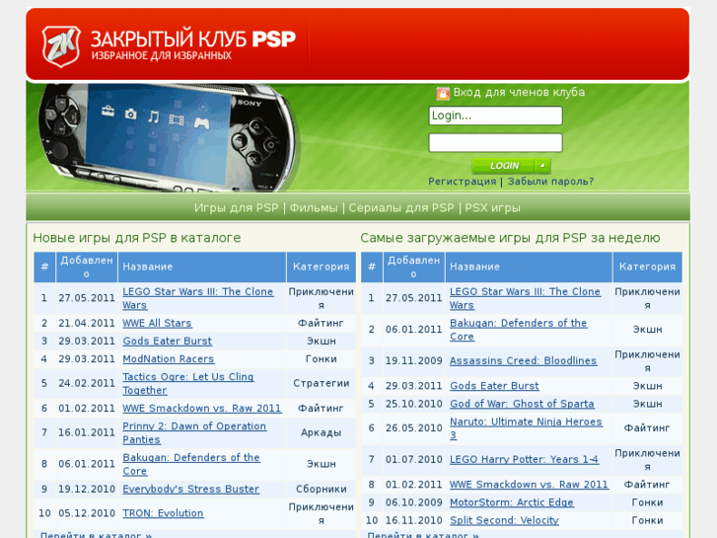Open LEGO Star Wars III in new games table

pos(197,298)
